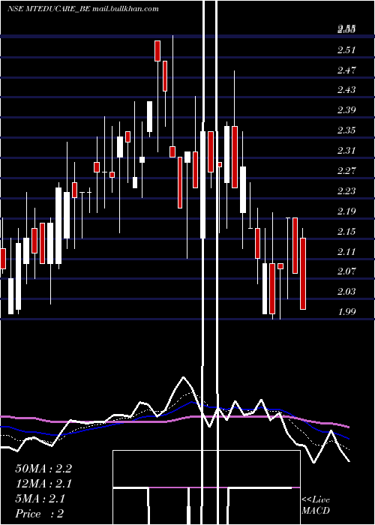This screenshot has width=375, height=525.
Task: Click the 2.03 price axis label
Action: point(346,291)
